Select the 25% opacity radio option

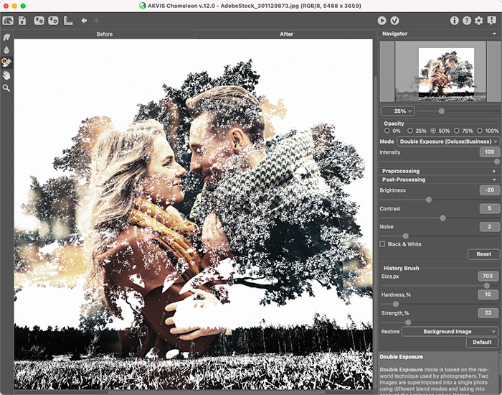(409, 131)
